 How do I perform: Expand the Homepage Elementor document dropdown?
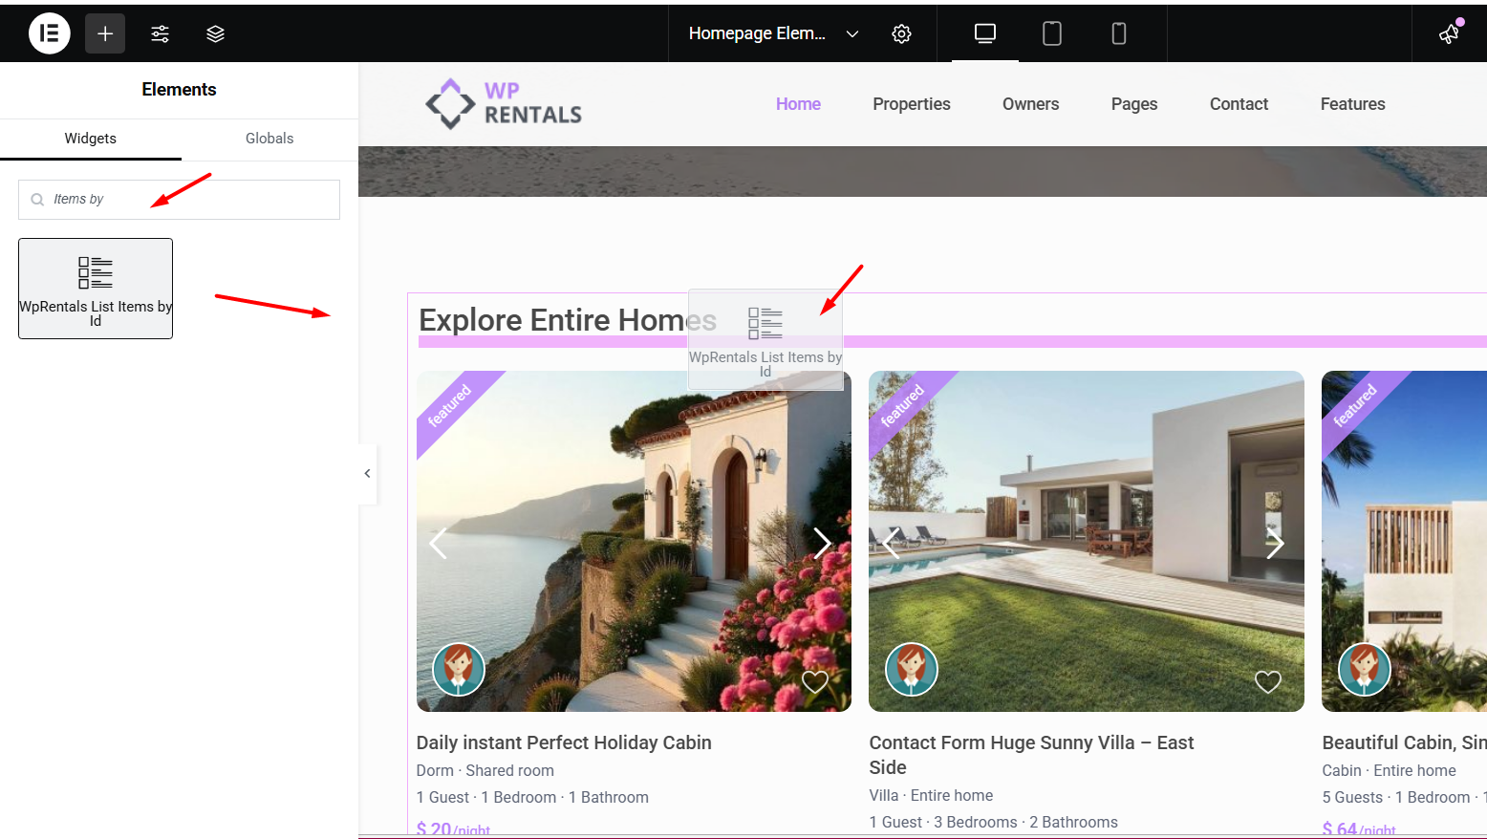pyautogui.click(x=852, y=33)
